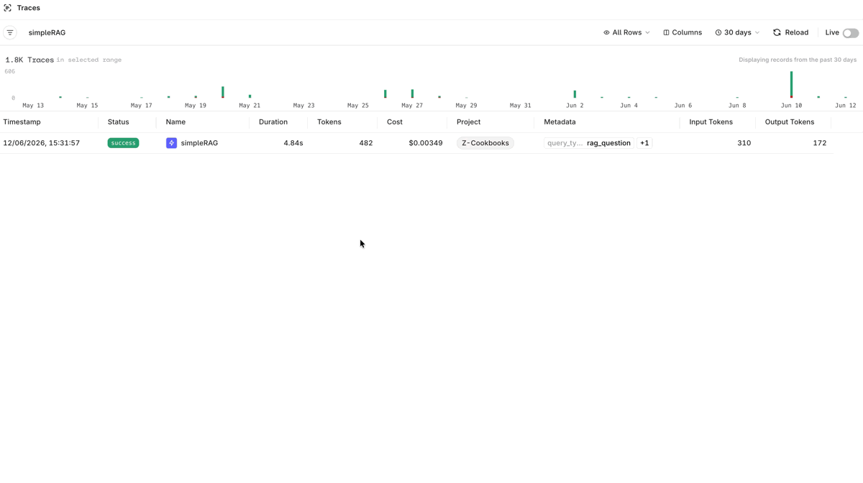Click the Metadata column header

[x=560, y=122]
